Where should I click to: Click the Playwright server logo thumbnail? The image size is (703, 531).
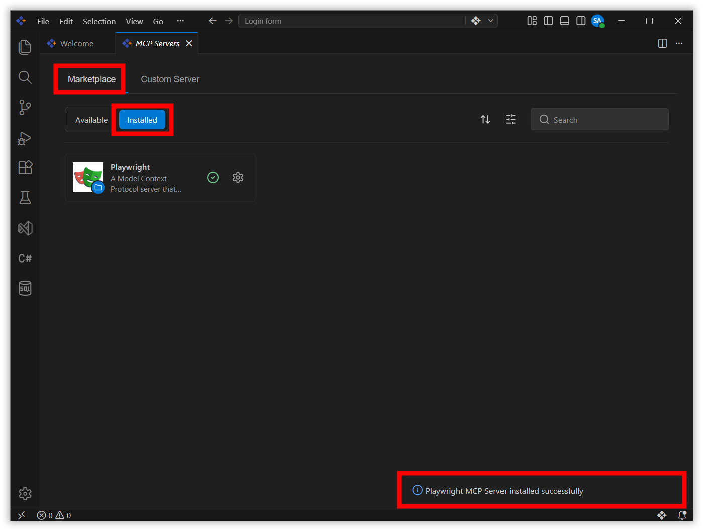[x=88, y=177]
